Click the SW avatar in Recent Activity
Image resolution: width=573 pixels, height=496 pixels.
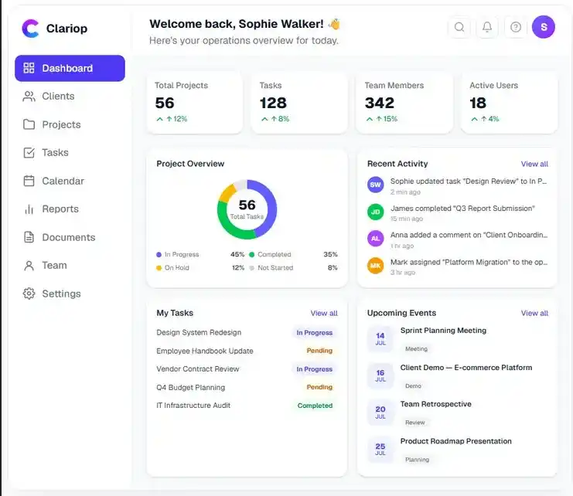(375, 185)
